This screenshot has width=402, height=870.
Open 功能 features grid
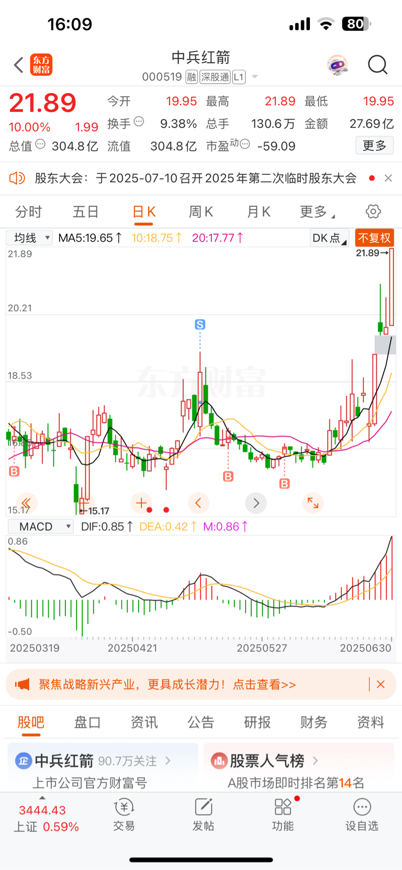(x=283, y=816)
